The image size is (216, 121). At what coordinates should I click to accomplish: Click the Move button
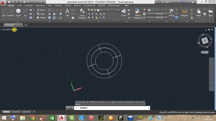point(41,10)
